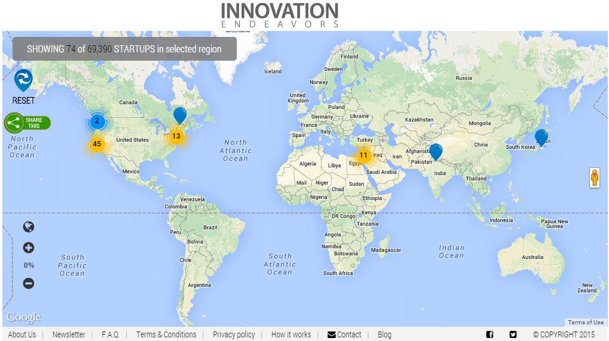Select the blue pin near Pakistan

tap(436, 152)
